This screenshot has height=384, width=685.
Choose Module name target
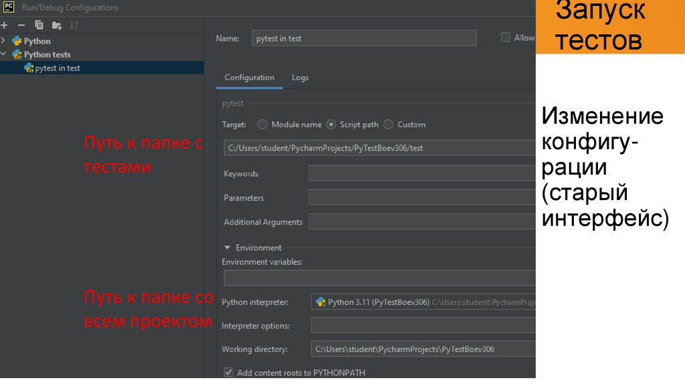262,124
